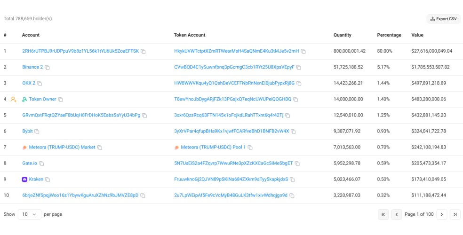Open the Kraken account link
Screen dimensions: 463x235
coord(36,179)
